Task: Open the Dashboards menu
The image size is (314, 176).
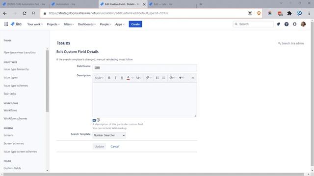Action: pos(87,24)
